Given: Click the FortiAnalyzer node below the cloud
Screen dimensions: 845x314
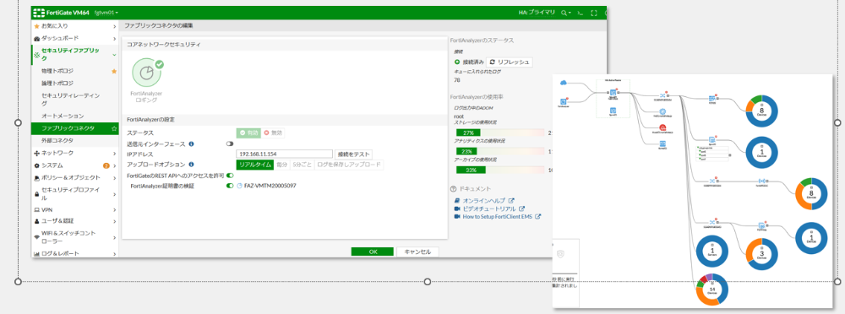Looking at the screenshot, I should 563,101.
